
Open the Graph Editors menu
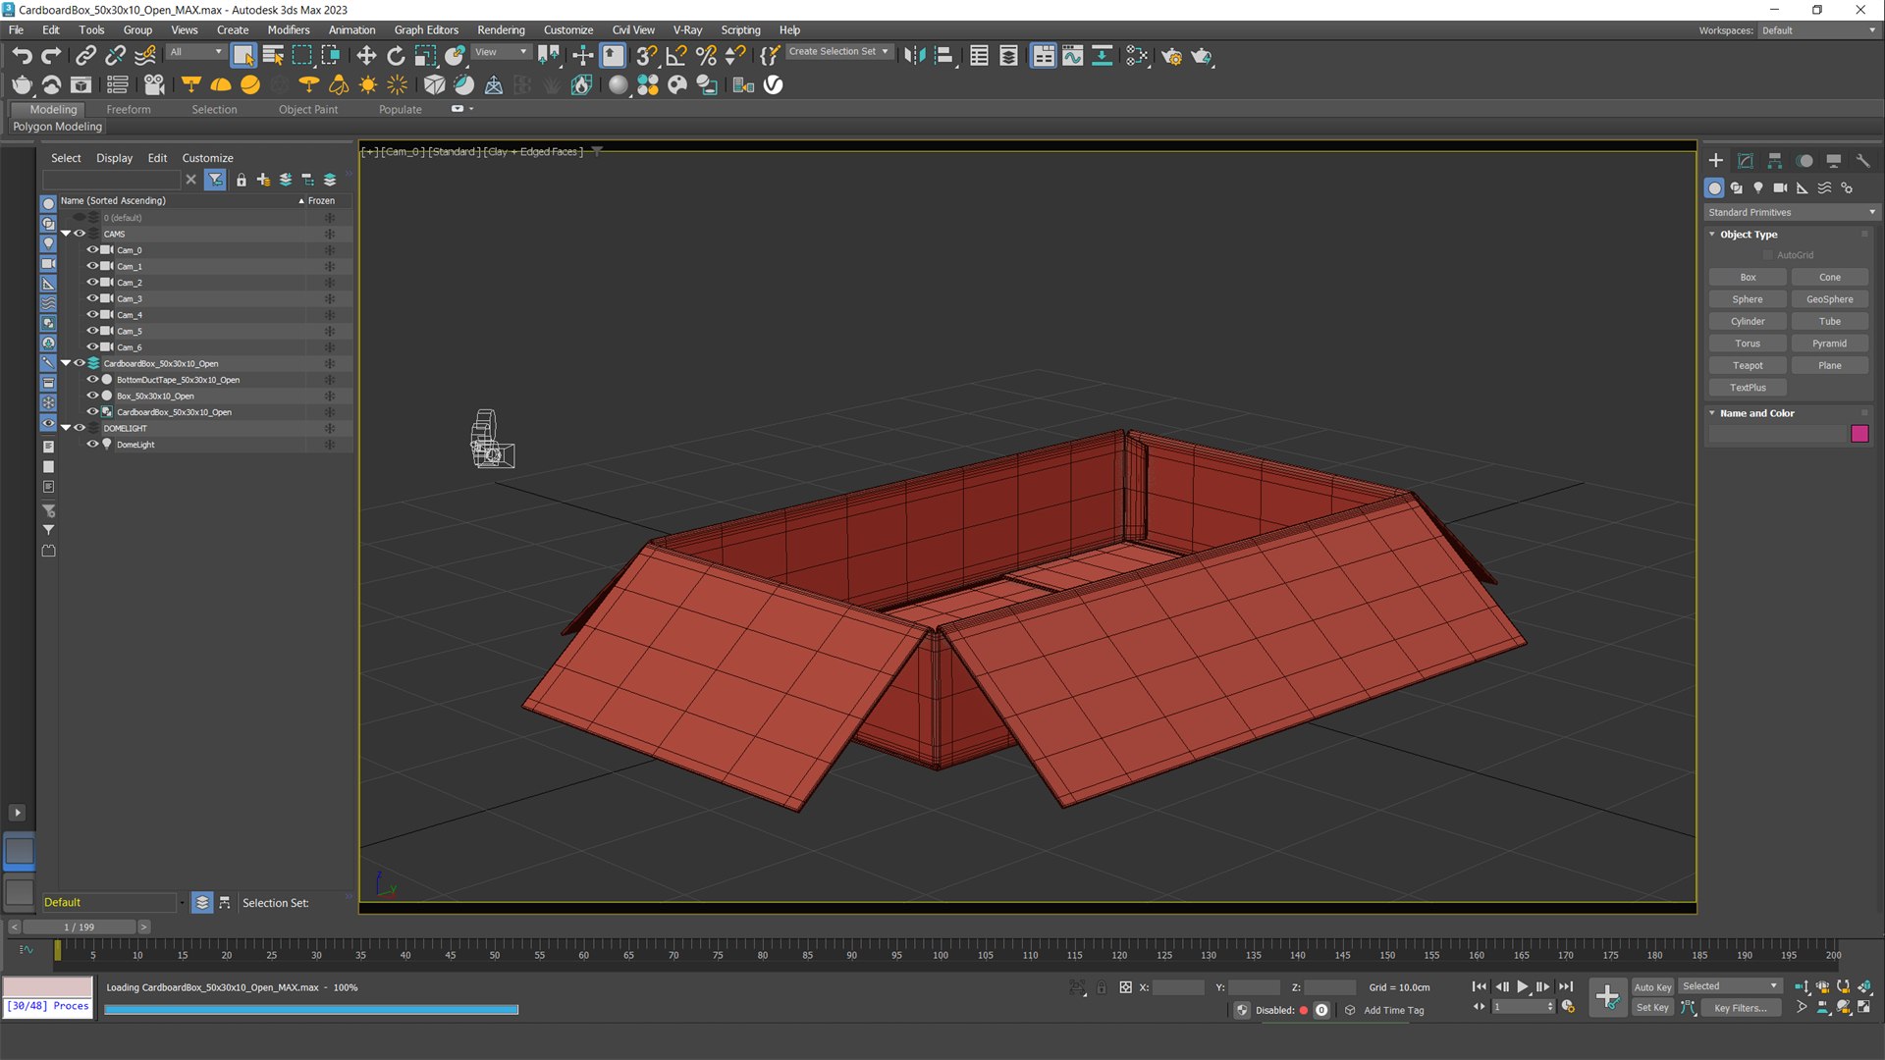[426, 29]
